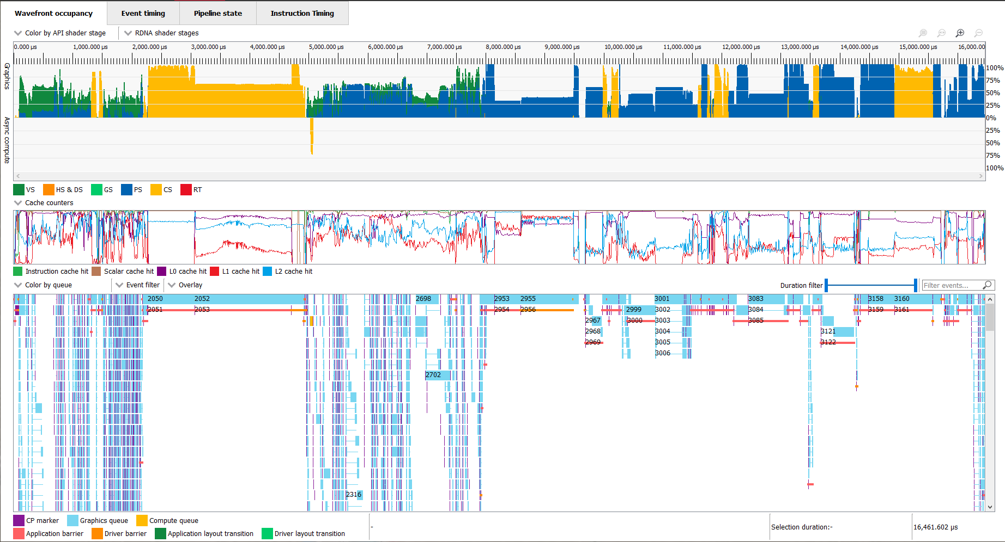Switch to the Event timing tab

coord(143,14)
